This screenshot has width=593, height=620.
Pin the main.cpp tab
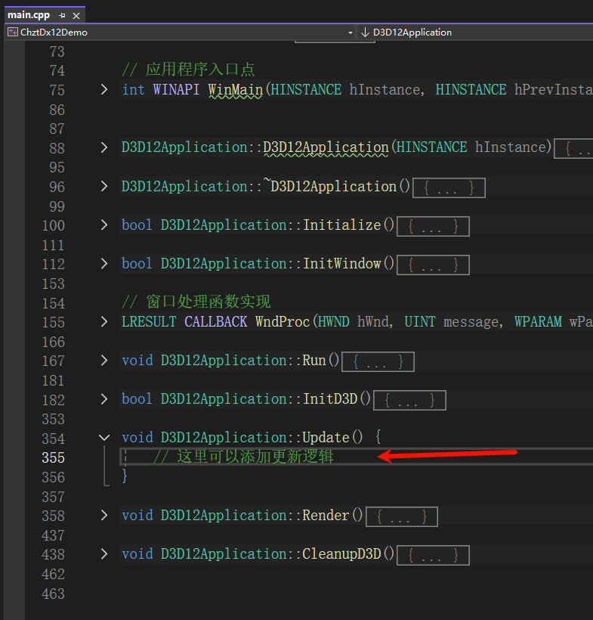click(x=62, y=15)
